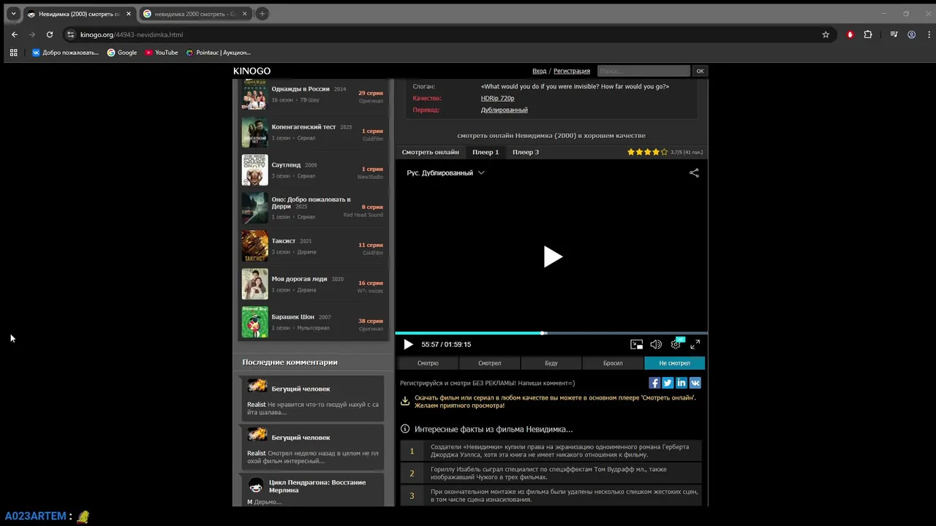Click the download icon beside 'Скачать фильм'
The height and width of the screenshot is (526, 936).
[405, 401]
